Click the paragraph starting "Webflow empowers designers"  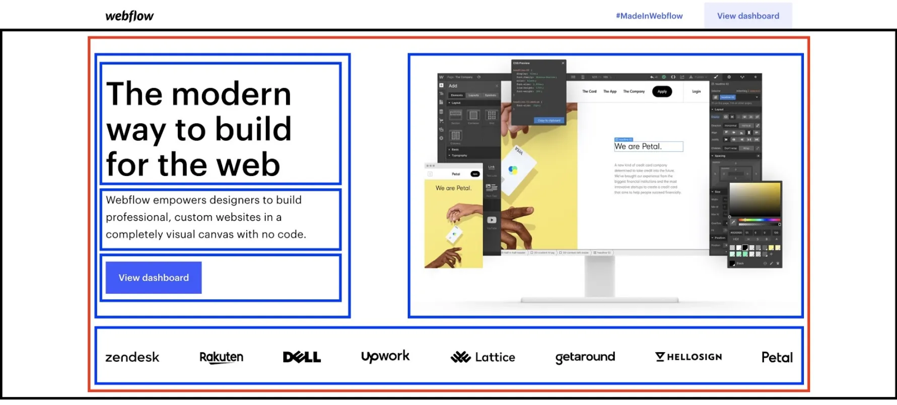(206, 217)
